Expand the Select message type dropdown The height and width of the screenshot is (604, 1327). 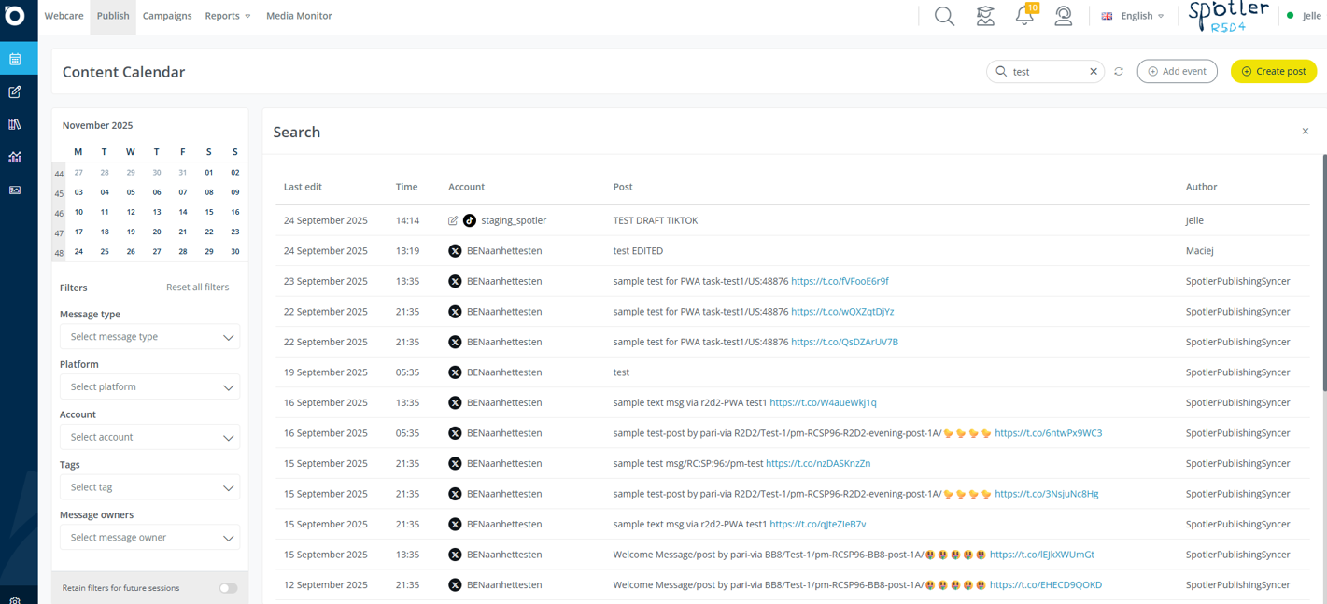click(x=149, y=337)
